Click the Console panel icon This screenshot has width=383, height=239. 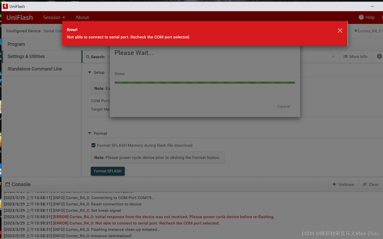[x=8, y=185]
